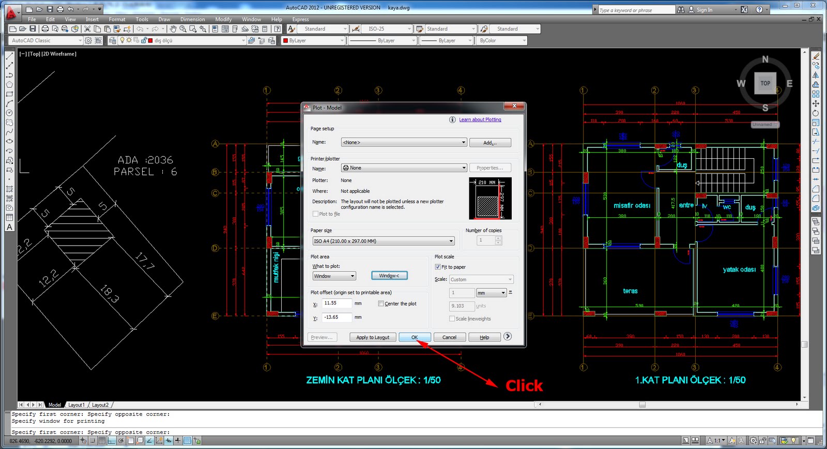Image resolution: width=827 pixels, height=449 pixels.
Task: Click the TOP face of the ViewCube
Action: [765, 83]
